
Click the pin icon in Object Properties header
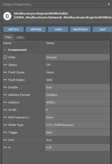(109, 4)
